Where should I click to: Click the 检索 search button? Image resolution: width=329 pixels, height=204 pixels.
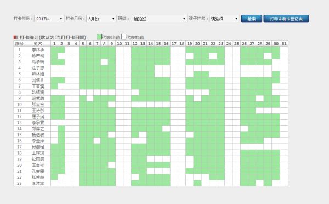(252, 19)
